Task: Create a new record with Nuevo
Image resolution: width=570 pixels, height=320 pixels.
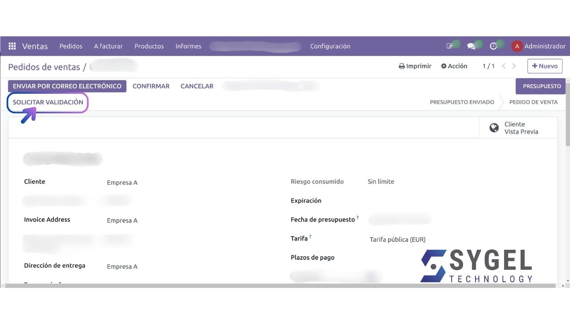Action: click(x=545, y=66)
